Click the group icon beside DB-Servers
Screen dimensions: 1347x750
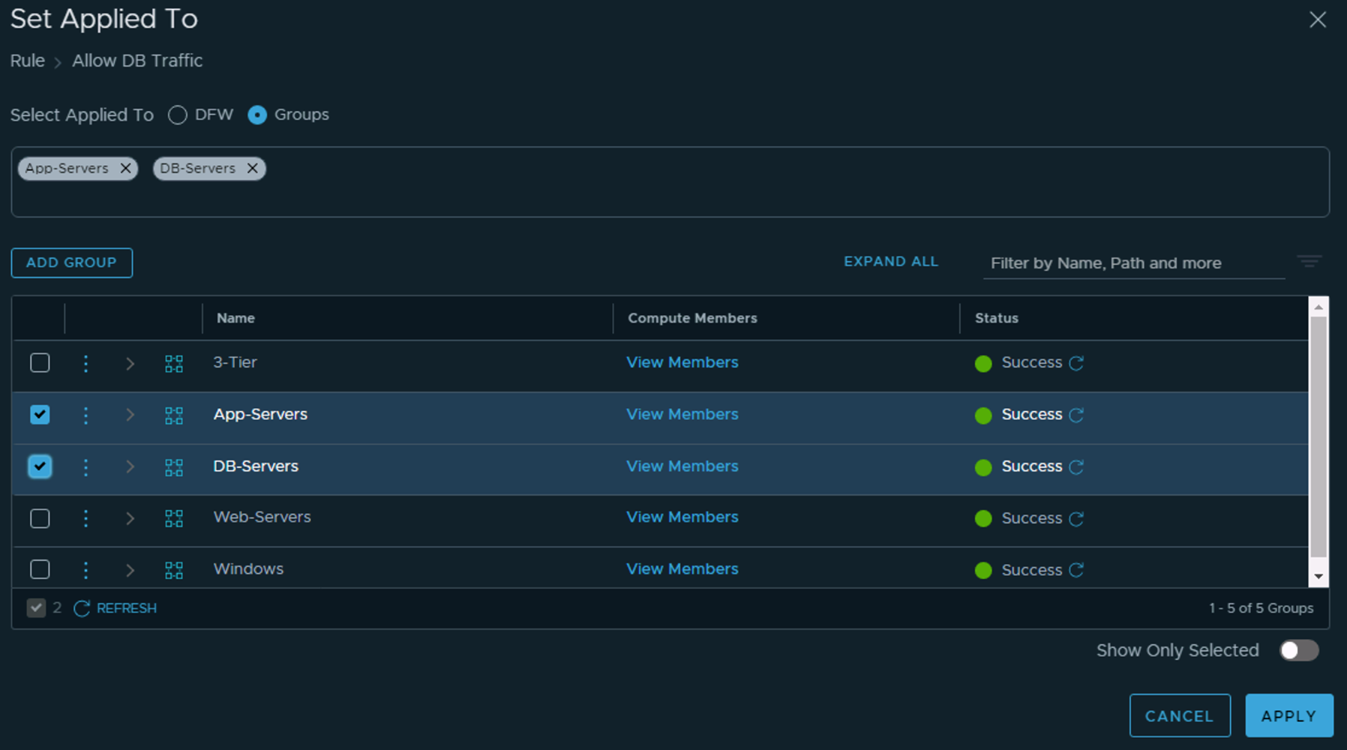click(x=174, y=467)
